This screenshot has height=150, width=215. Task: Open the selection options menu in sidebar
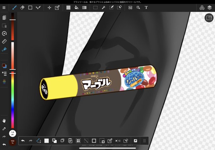click(x=4, y=26)
